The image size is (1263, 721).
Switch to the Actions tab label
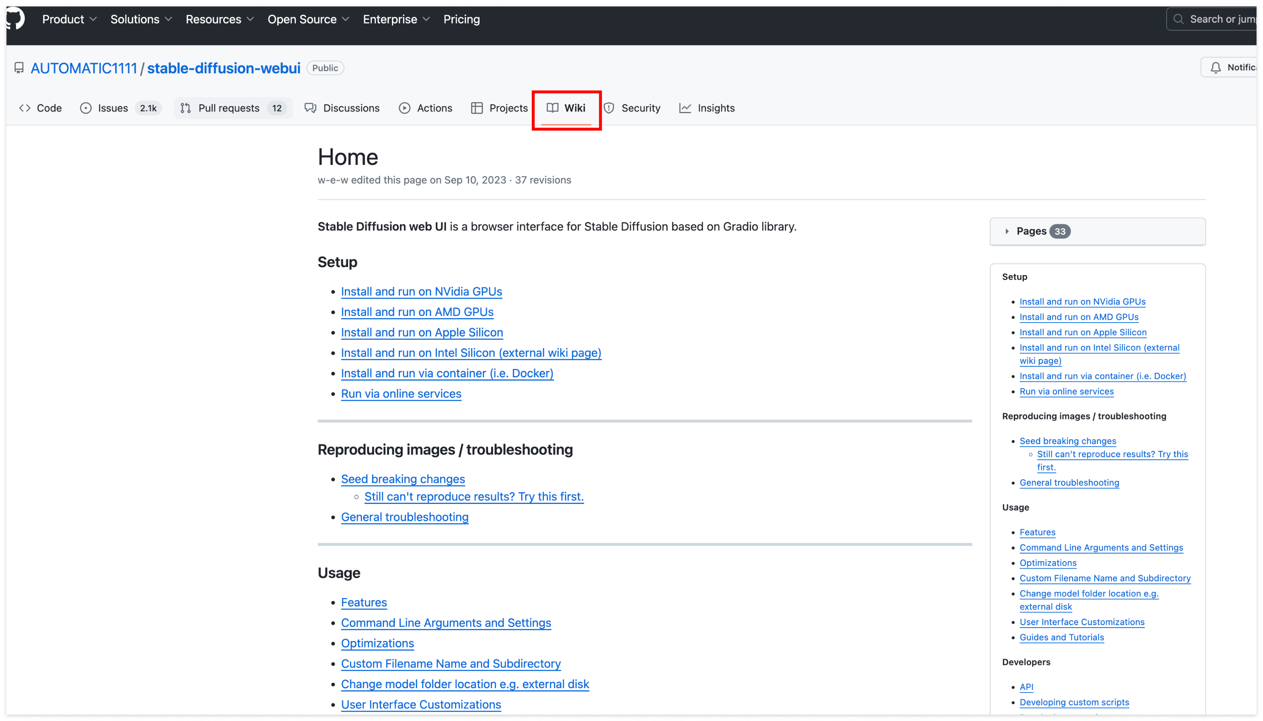coord(434,108)
